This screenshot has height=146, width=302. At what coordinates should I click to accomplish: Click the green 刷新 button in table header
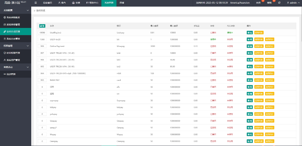[x=42, y=26]
